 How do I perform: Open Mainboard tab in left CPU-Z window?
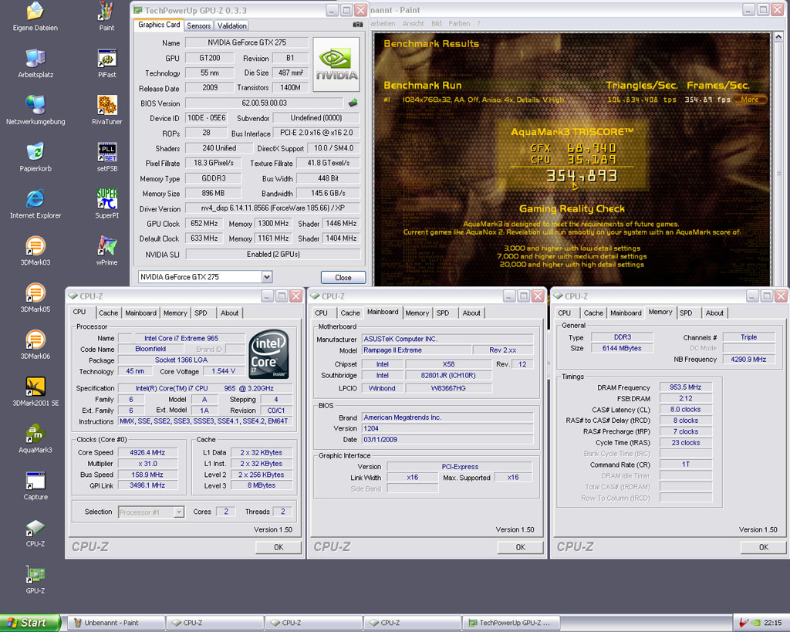click(x=140, y=313)
